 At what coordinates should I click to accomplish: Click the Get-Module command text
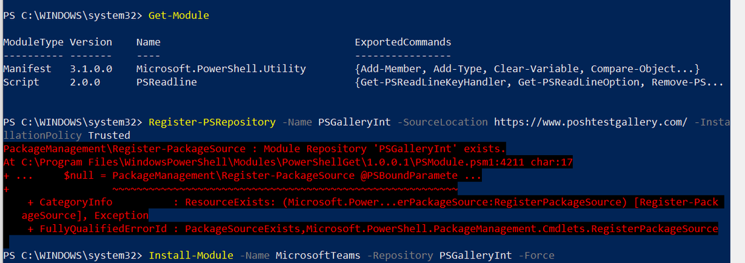[x=179, y=16]
